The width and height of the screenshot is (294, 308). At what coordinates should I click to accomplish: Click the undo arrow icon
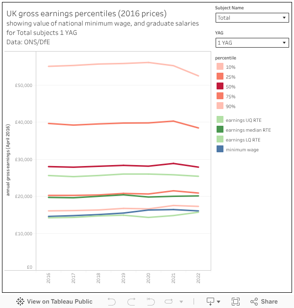pos(111,302)
